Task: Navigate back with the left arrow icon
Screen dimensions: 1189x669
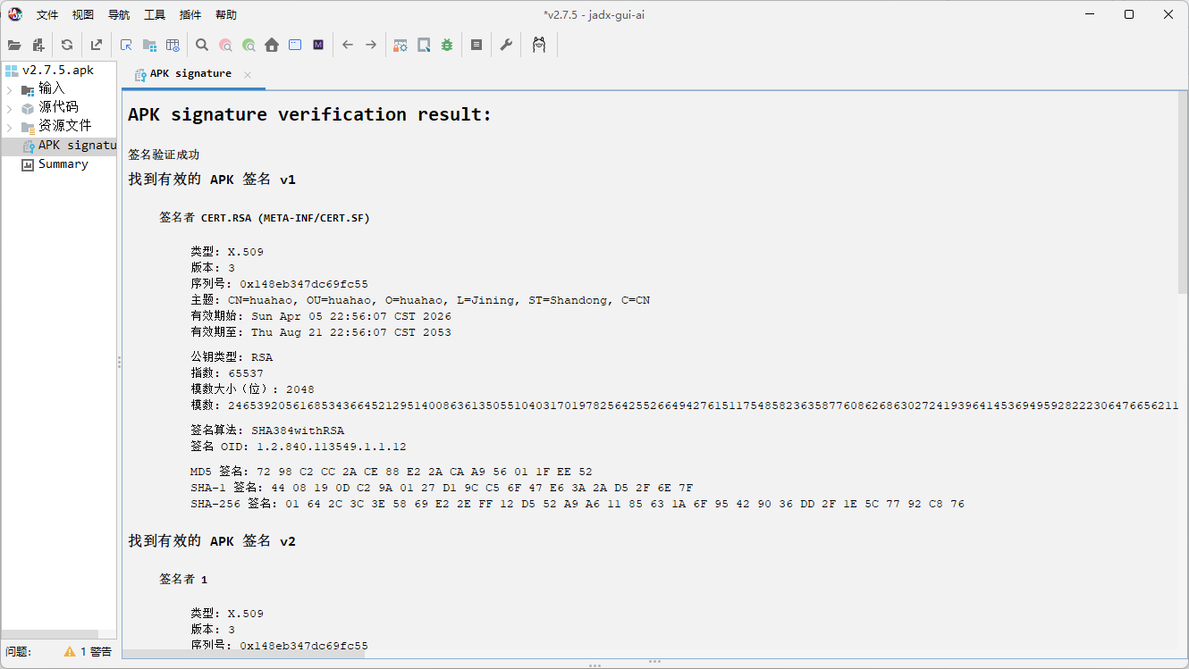Action: 348,44
